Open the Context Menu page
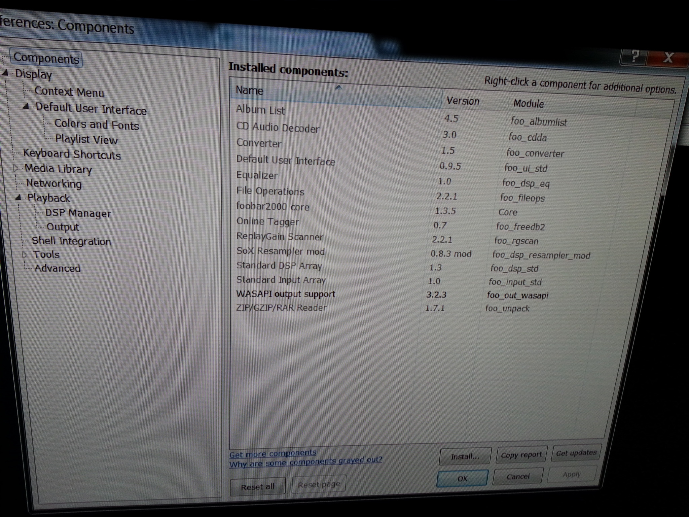Image resolution: width=689 pixels, height=517 pixels. tap(69, 92)
